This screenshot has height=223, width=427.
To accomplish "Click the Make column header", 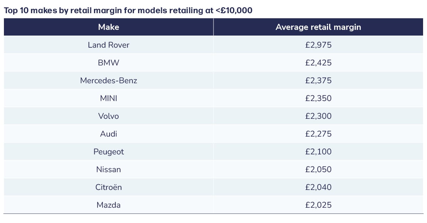I will pyautogui.click(x=109, y=27).
